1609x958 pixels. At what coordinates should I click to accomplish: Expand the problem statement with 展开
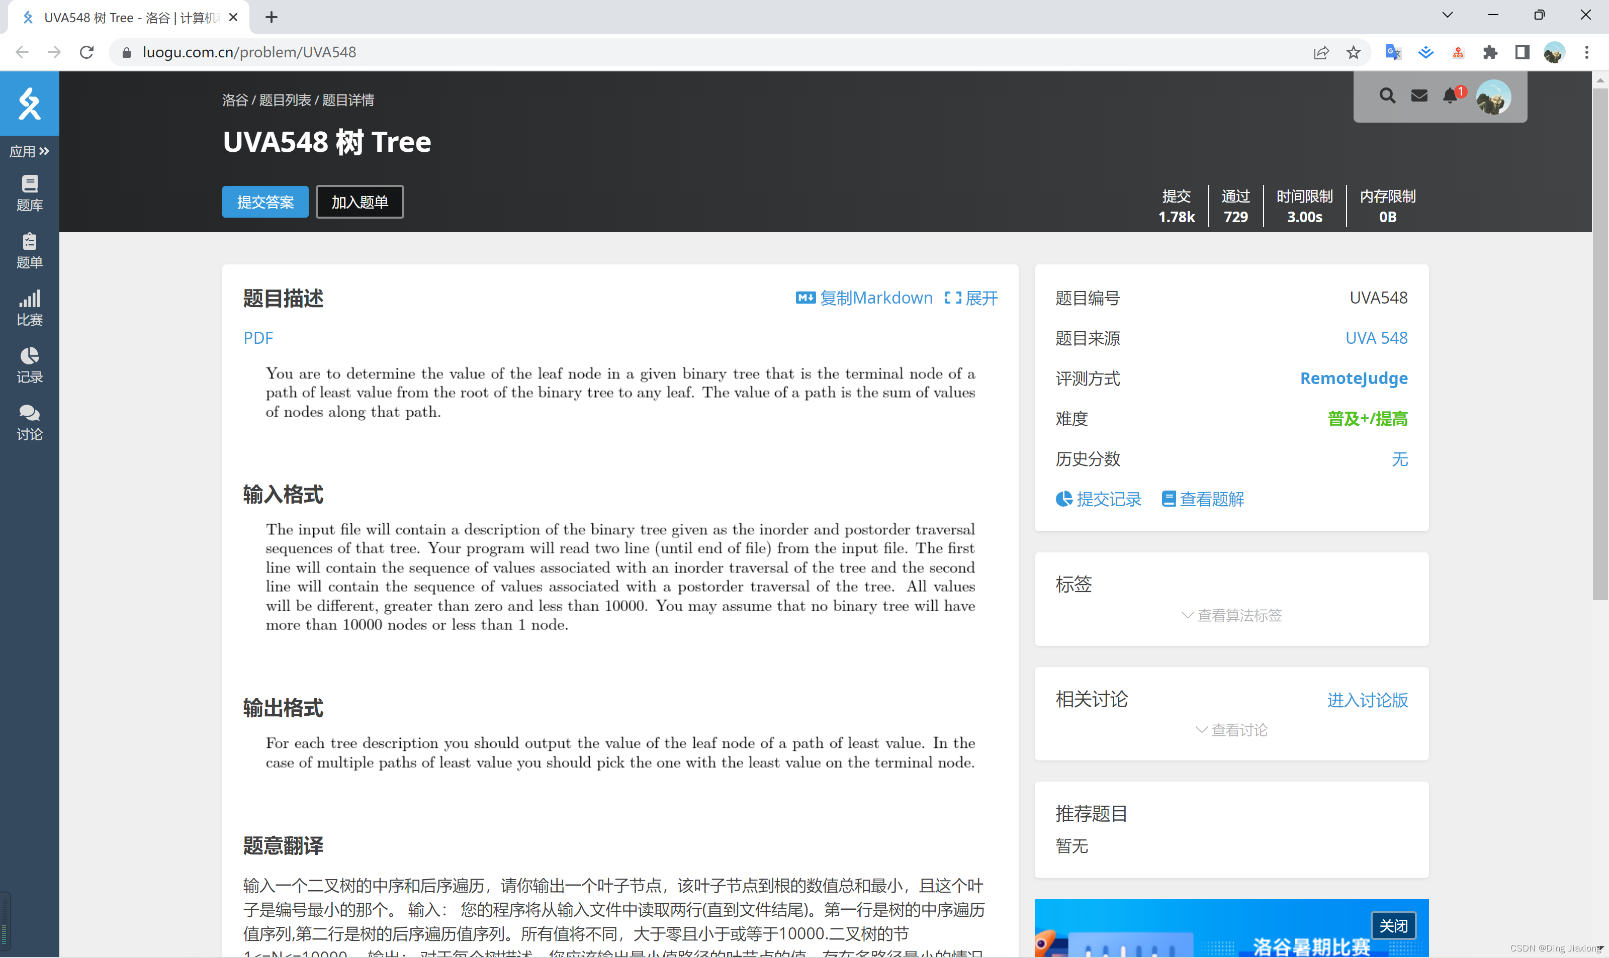coord(971,298)
